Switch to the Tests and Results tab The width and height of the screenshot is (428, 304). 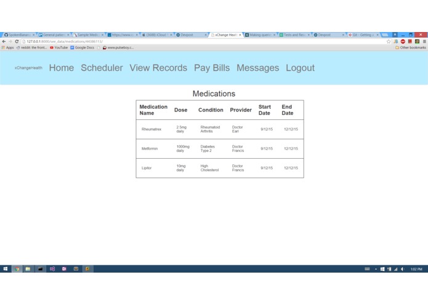pyautogui.click(x=294, y=35)
